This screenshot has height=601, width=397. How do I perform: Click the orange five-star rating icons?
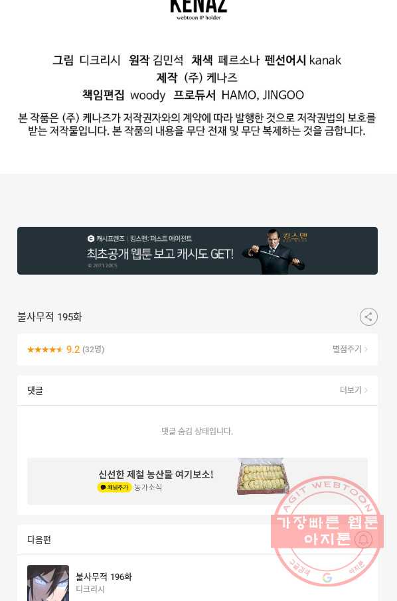coord(45,350)
